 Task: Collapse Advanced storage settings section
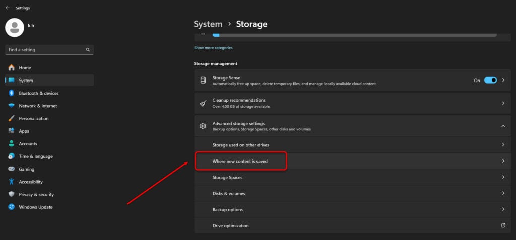click(503, 126)
